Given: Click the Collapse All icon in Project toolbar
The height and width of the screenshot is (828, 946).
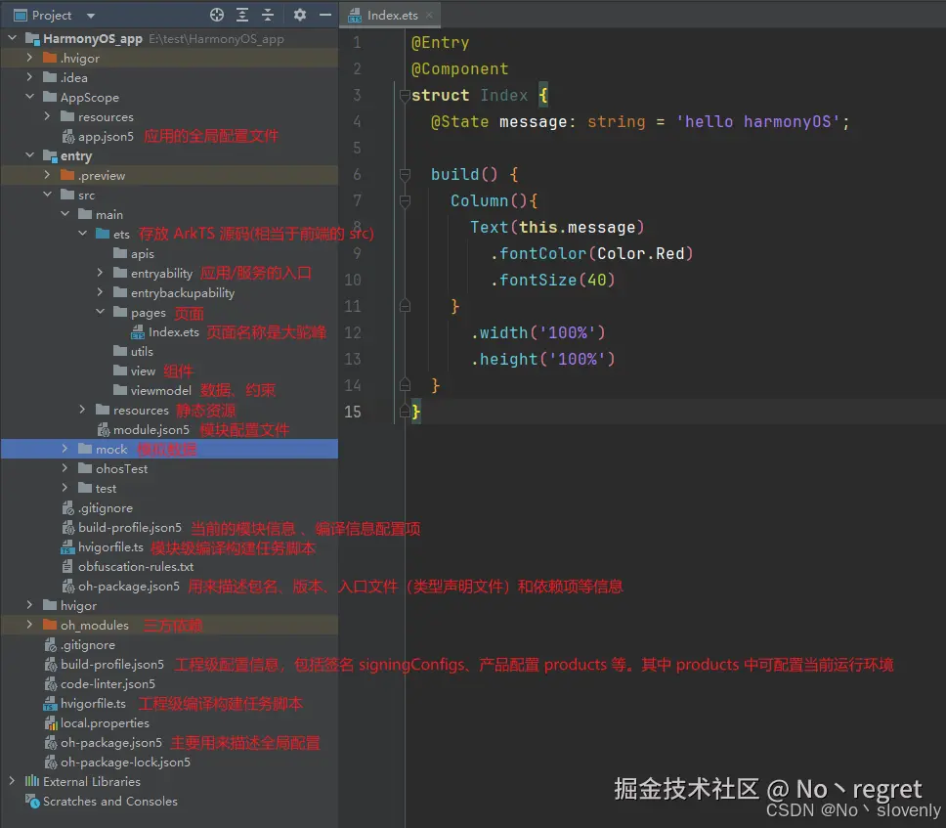Looking at the screenshot, I should point(268,15).
